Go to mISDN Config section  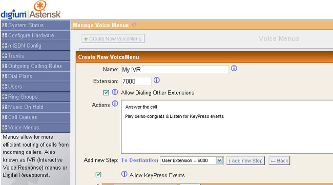pyautogui.click(x=35, y=46)
